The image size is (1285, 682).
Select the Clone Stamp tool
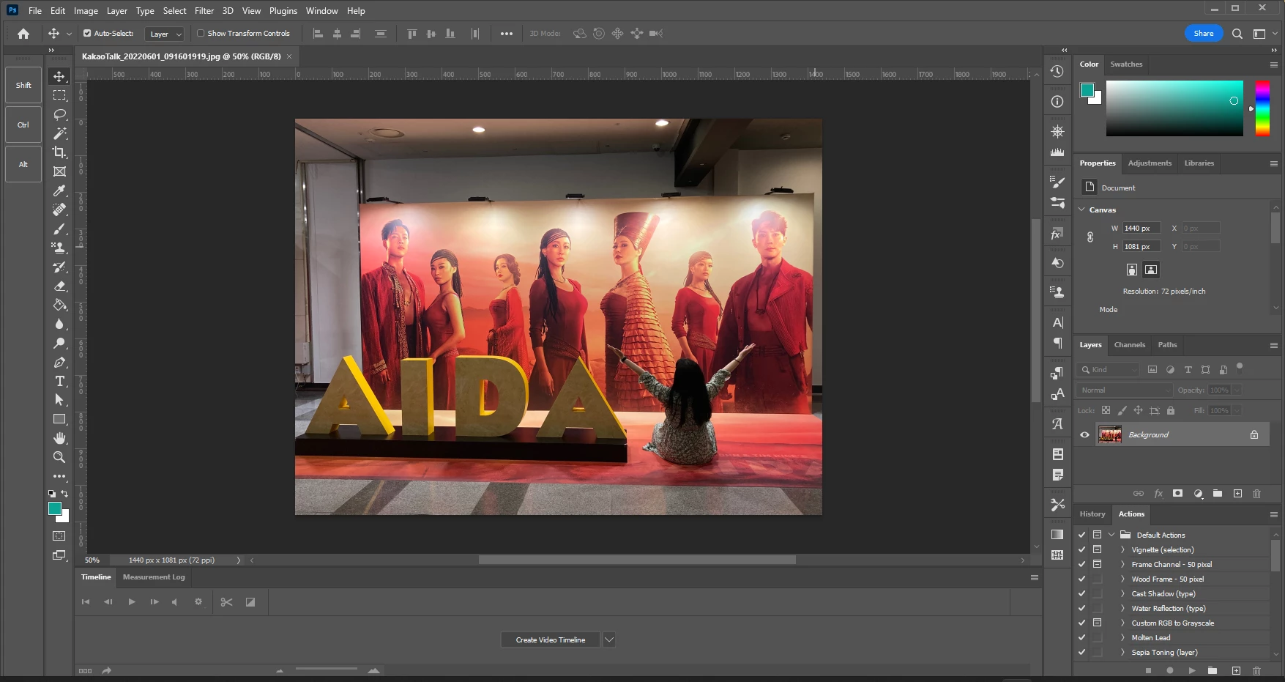59,248
